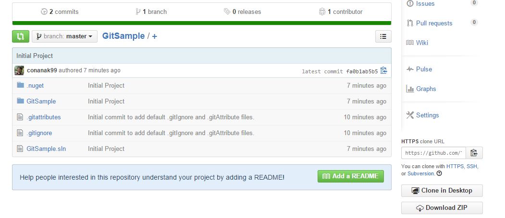Viewport: 505px width, 218px height.
Task: Open the branch: master dropdown
Action: [x=64, y=36]
